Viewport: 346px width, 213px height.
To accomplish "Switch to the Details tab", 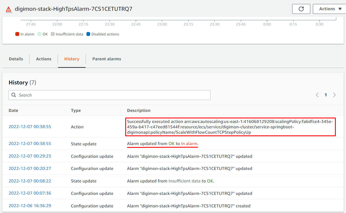I will click(16, 59).
